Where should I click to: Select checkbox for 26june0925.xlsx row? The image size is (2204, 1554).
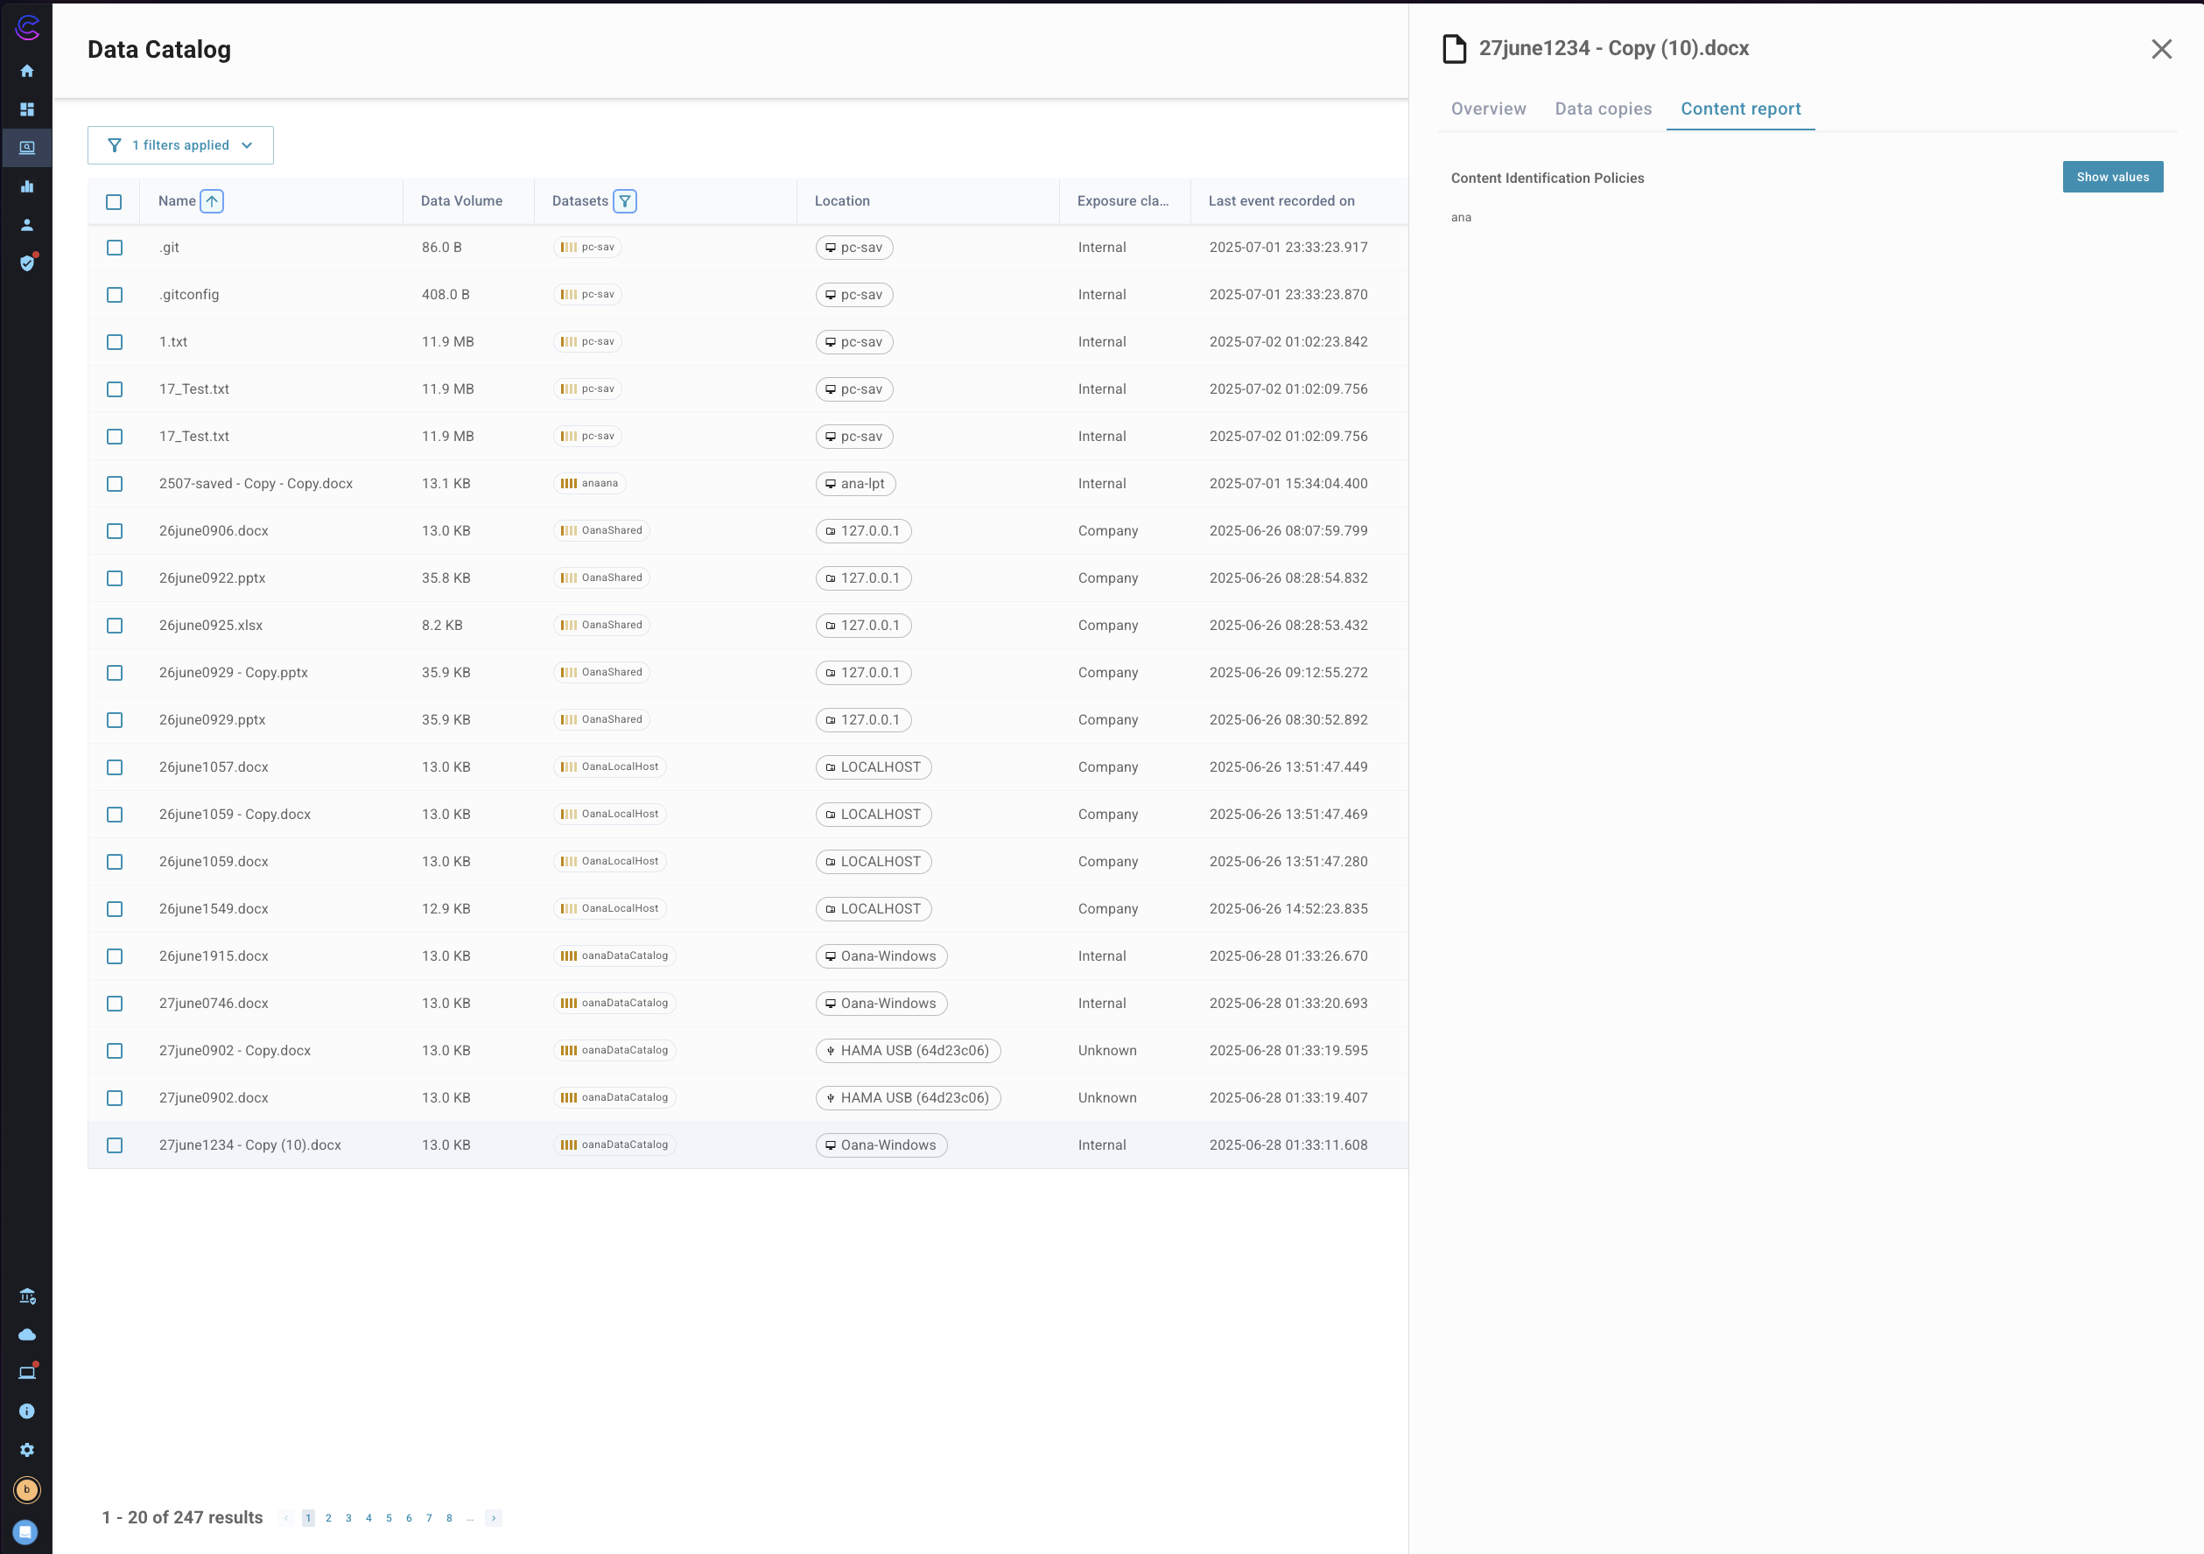[115, 625]
